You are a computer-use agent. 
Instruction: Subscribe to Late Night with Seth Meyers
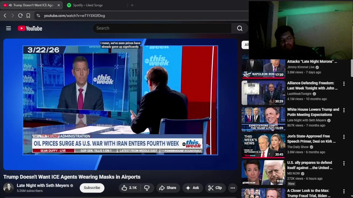coord(92,188)
